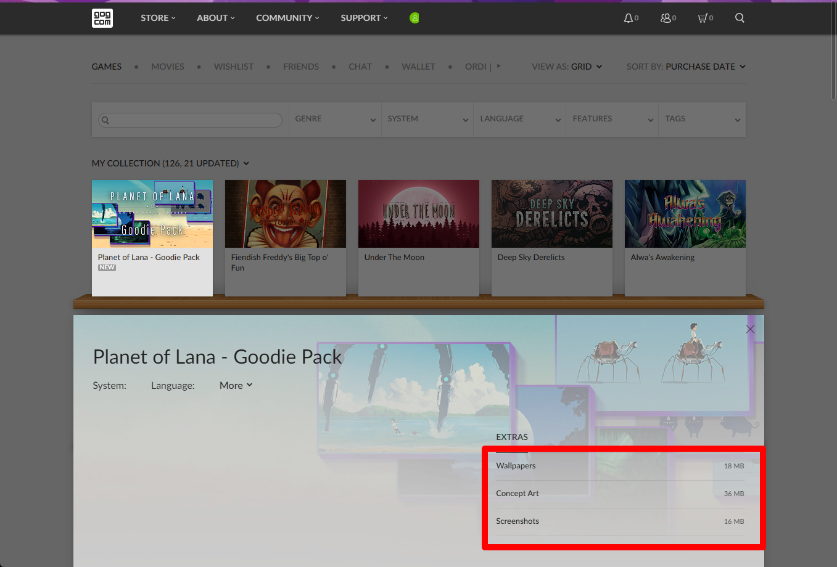The image size is (837, 567).
Task: Expand the SYSTEM filter
Action: 427,119
